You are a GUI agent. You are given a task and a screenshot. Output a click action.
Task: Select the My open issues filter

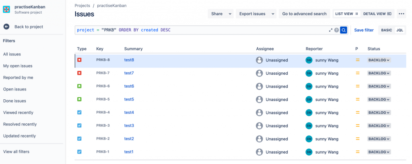pyautogui.click(x=18, y=66)
